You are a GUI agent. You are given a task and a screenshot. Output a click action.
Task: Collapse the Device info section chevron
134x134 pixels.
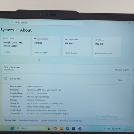[x=129, y=80]
